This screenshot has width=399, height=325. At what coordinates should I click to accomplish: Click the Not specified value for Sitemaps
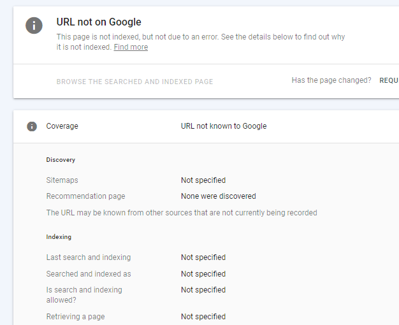click(x=203, y=180)
